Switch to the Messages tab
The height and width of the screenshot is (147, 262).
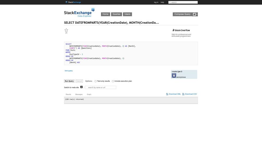point(79,94)
